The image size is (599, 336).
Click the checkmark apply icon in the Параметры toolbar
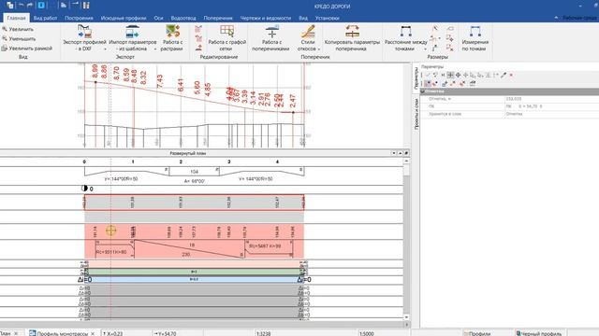[x=428, y=75]
